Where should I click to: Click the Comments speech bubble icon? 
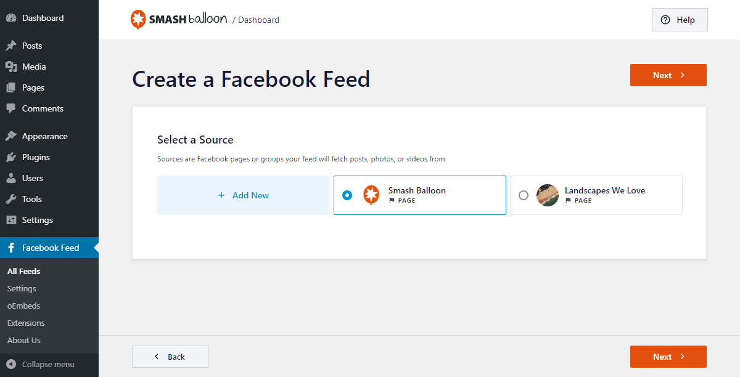click(x=11, y=108)
